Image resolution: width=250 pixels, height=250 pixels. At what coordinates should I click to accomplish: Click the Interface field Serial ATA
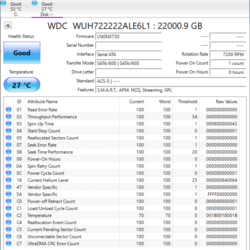tap(129, 54)
